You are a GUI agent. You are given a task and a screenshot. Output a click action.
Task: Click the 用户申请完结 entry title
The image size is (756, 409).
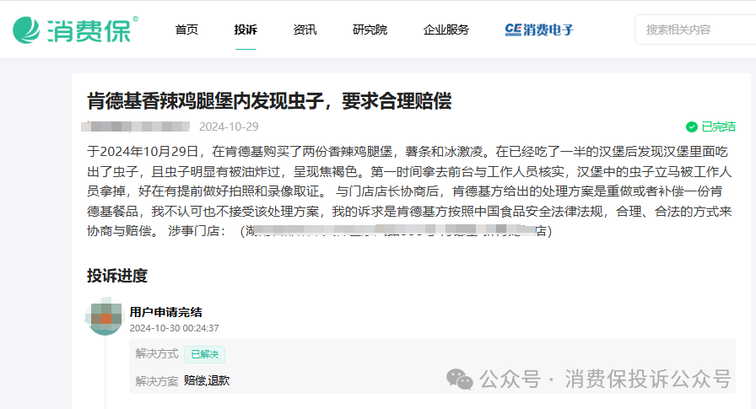[165, 312]
